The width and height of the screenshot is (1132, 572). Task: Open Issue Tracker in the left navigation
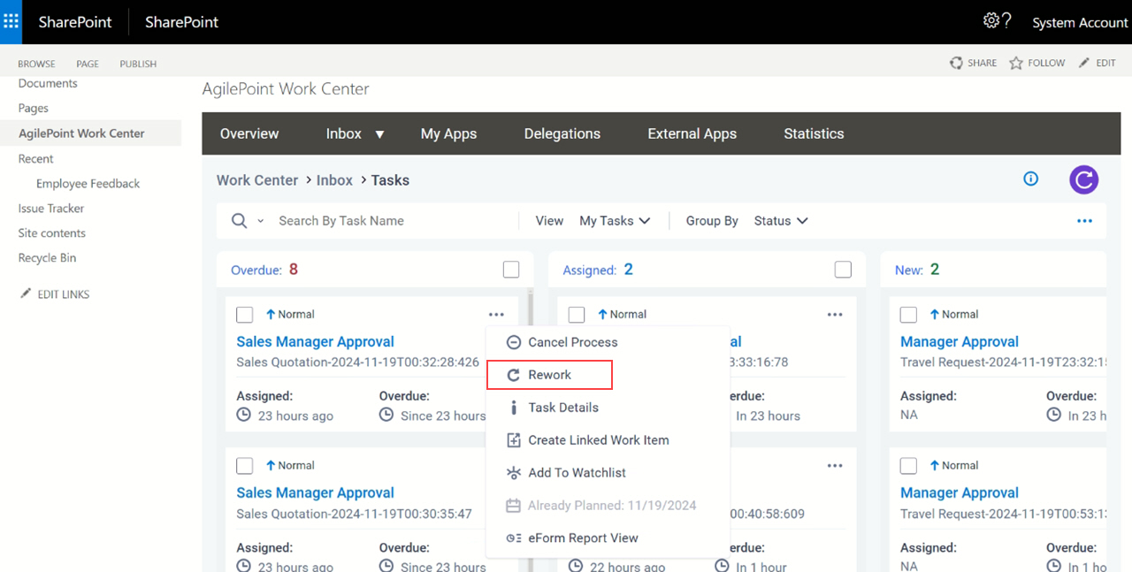tap(51, 209)
